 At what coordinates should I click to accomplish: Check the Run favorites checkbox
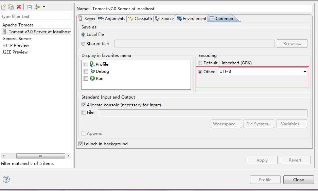[x=86, y=79]
